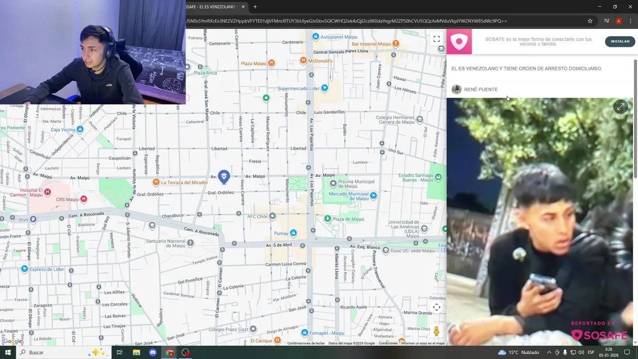
Task: Select CRS Maipú marker
Action: tap(84, 199)
